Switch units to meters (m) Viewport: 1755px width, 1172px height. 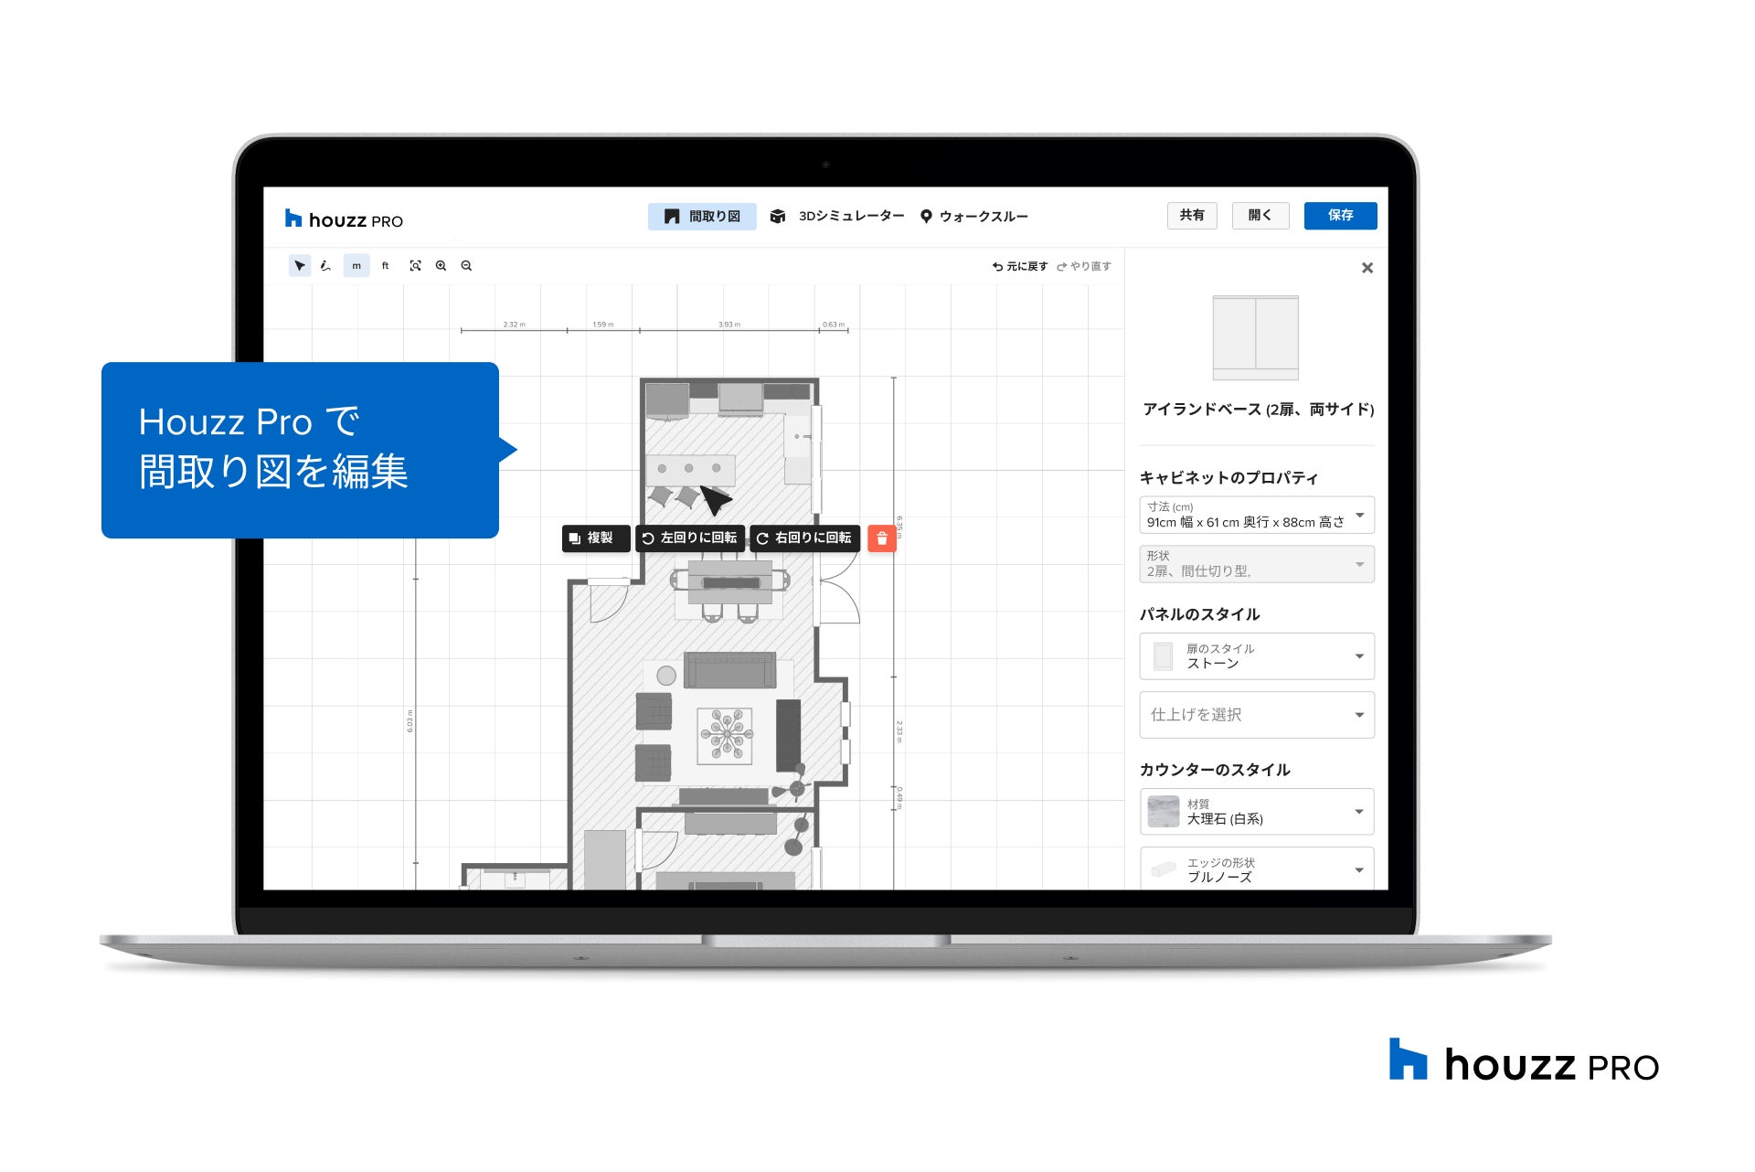356,266
